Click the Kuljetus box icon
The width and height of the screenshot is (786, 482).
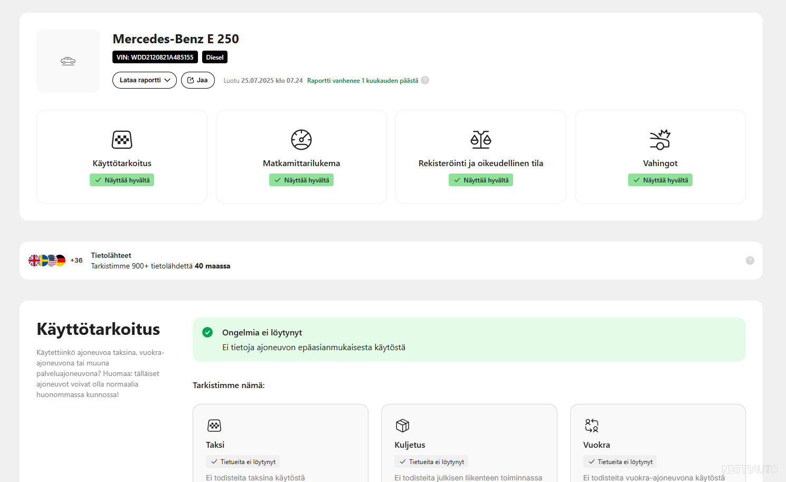(x=403, y=426)
